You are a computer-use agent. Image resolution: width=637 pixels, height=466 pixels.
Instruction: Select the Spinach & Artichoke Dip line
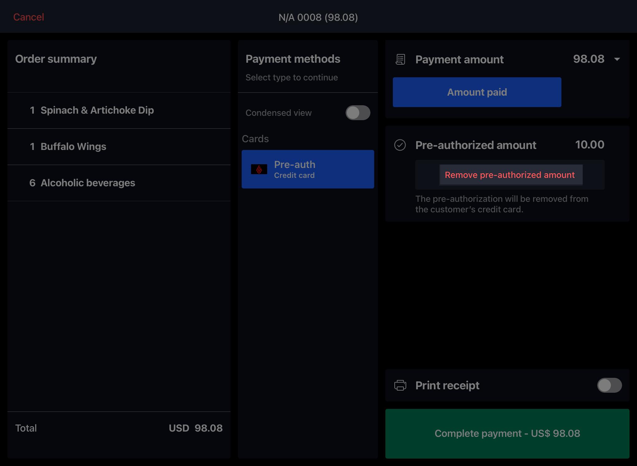(x=119, y=110)
